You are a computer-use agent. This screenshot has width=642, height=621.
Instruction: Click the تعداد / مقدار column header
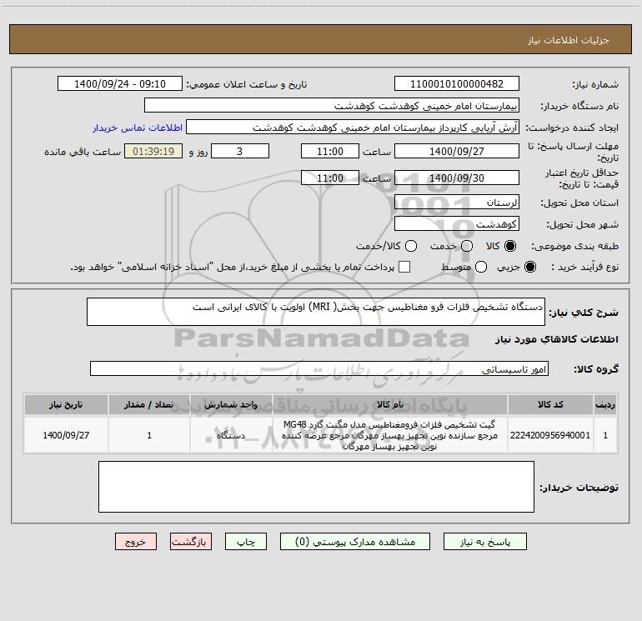tap(149, 404)
